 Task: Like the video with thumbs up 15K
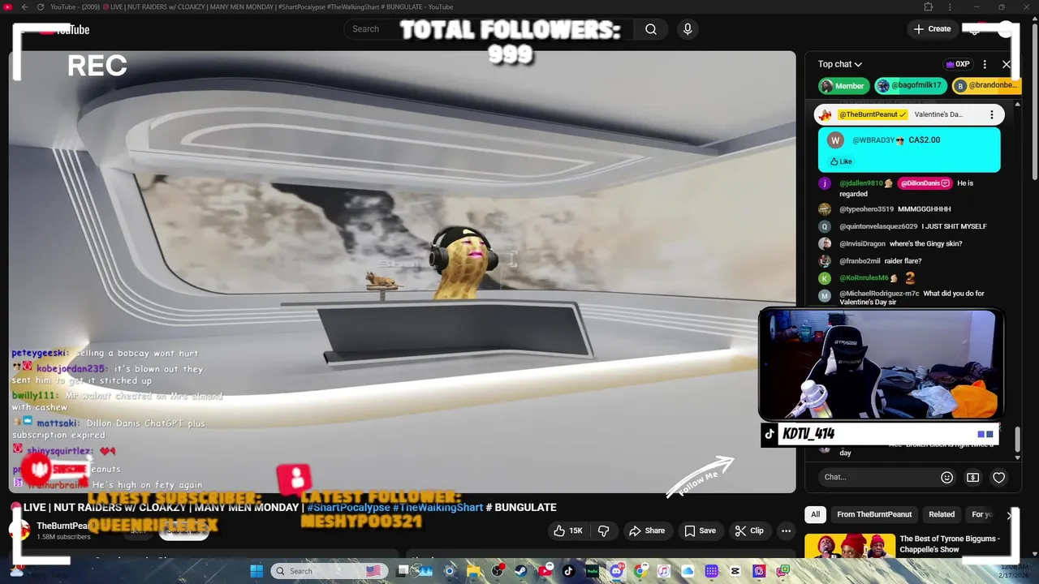tap(568, 530)
